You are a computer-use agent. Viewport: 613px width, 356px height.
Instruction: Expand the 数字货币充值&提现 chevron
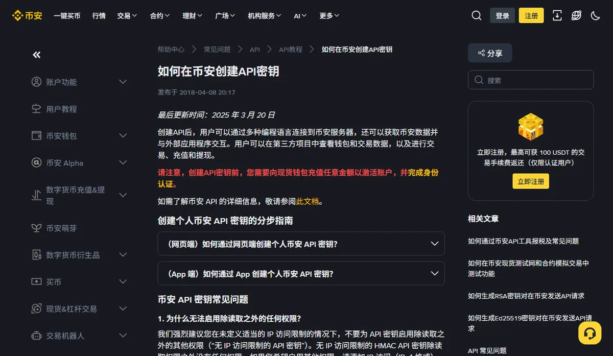click(x=123, y=195)
